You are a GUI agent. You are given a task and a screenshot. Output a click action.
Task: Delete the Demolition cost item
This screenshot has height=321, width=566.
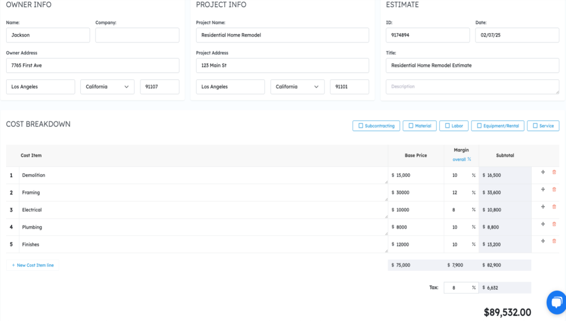point(554,172)
